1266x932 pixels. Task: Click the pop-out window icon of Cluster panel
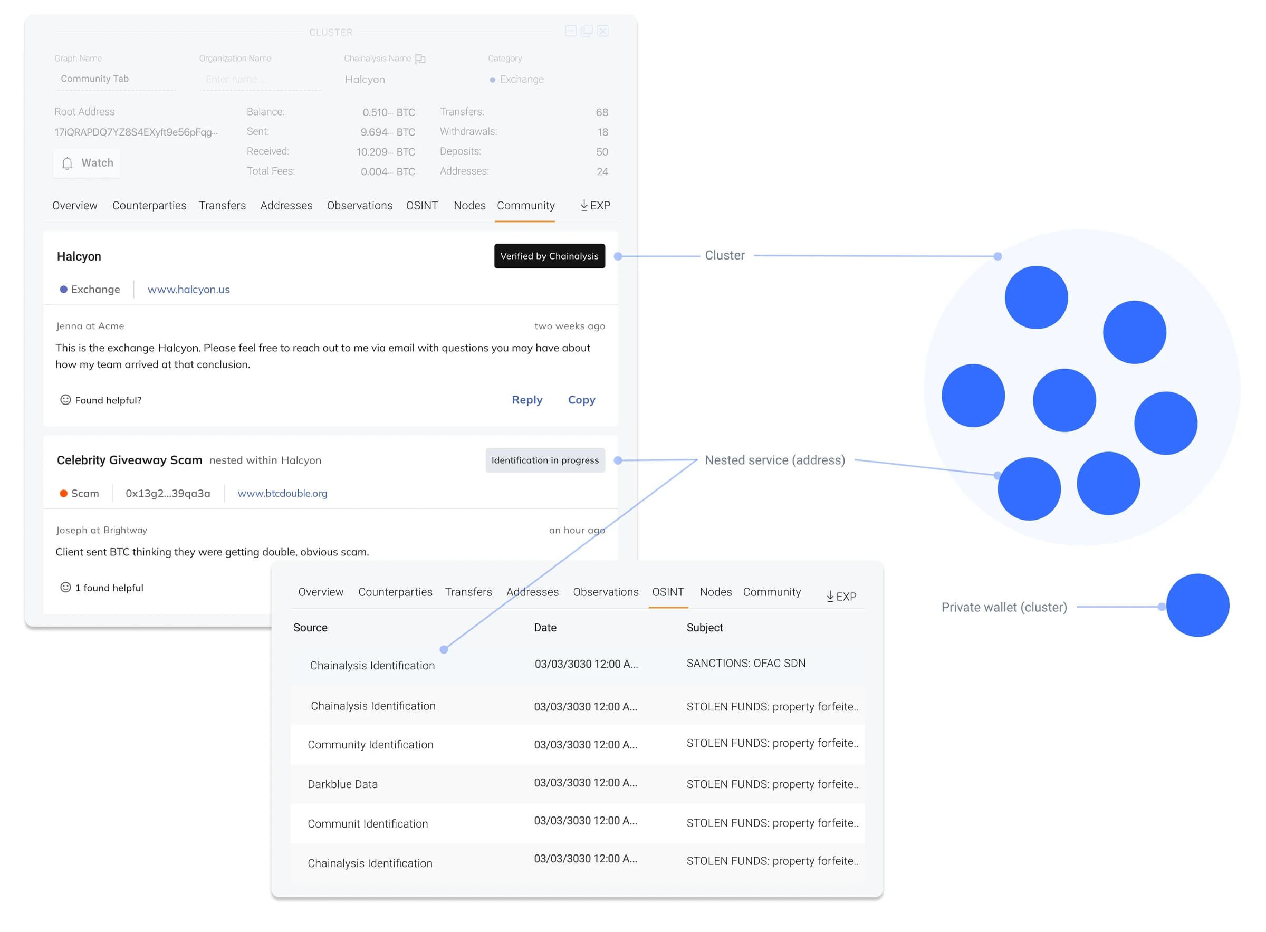click(x=587, y=31)
